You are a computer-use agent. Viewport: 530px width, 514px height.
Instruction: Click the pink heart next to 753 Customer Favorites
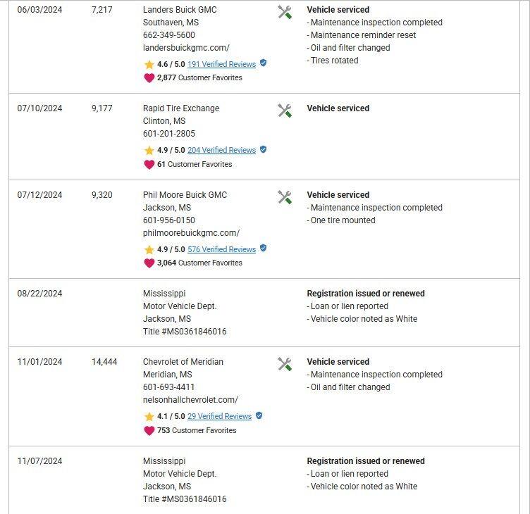tap(149, 431)
